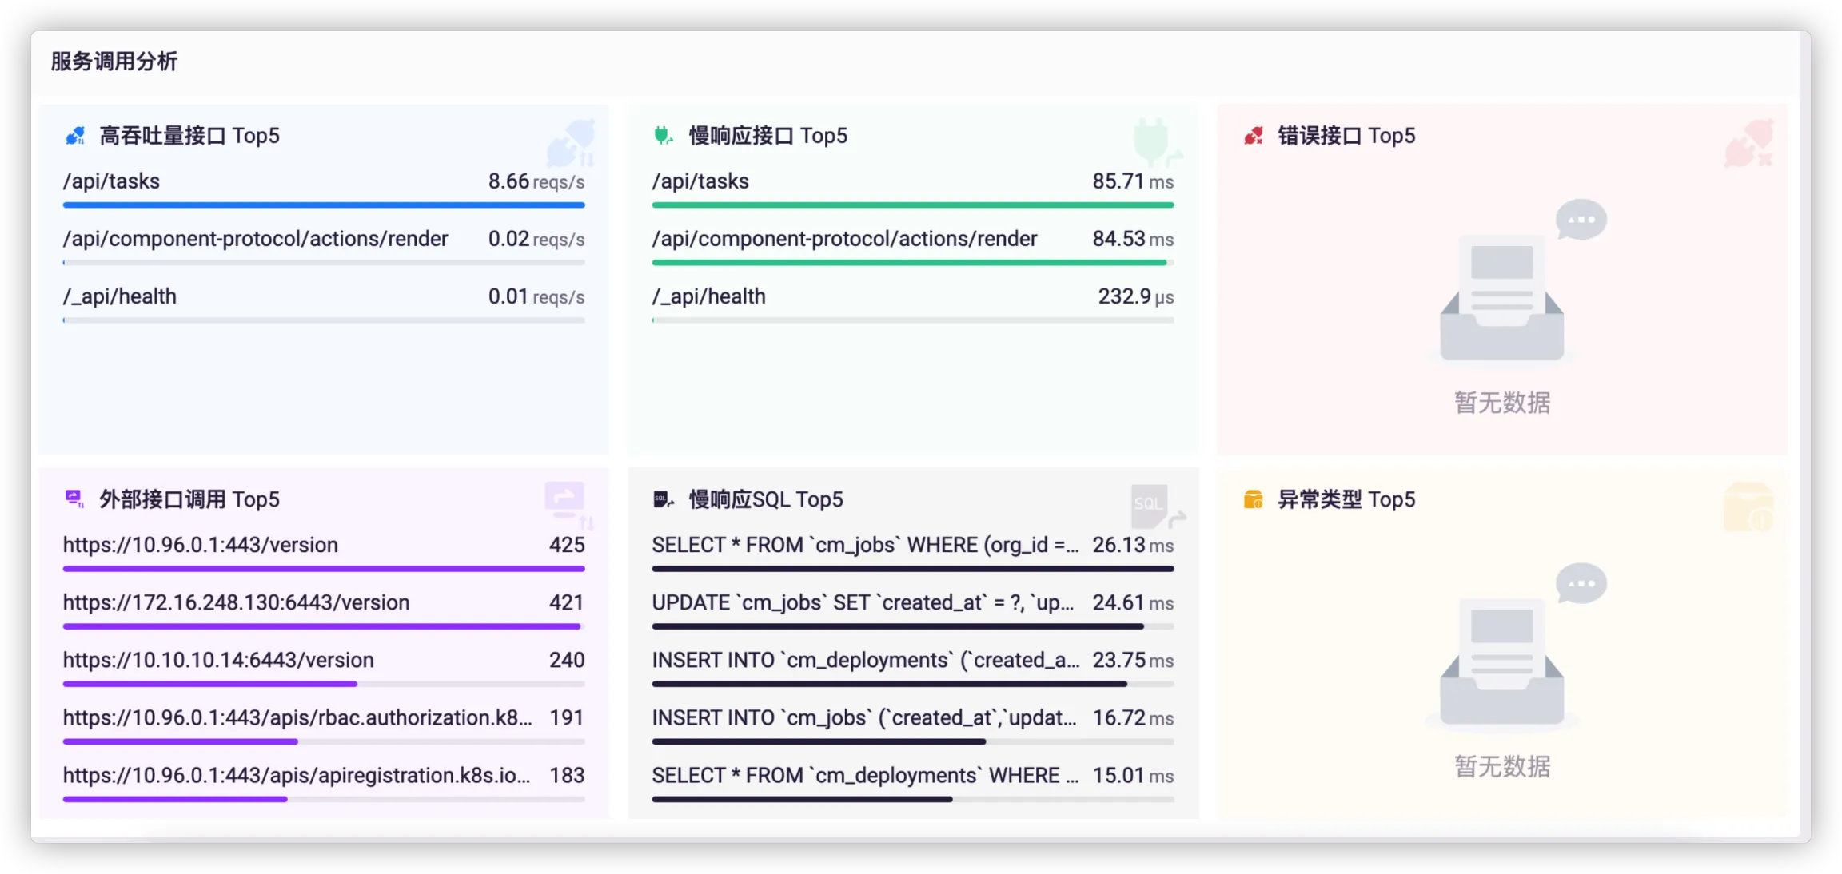The image size is (1842, 874).
Task: Open the INSERT INTO cm_deployments SQL row
Action: pyautogui.click(x=865, y=660)
